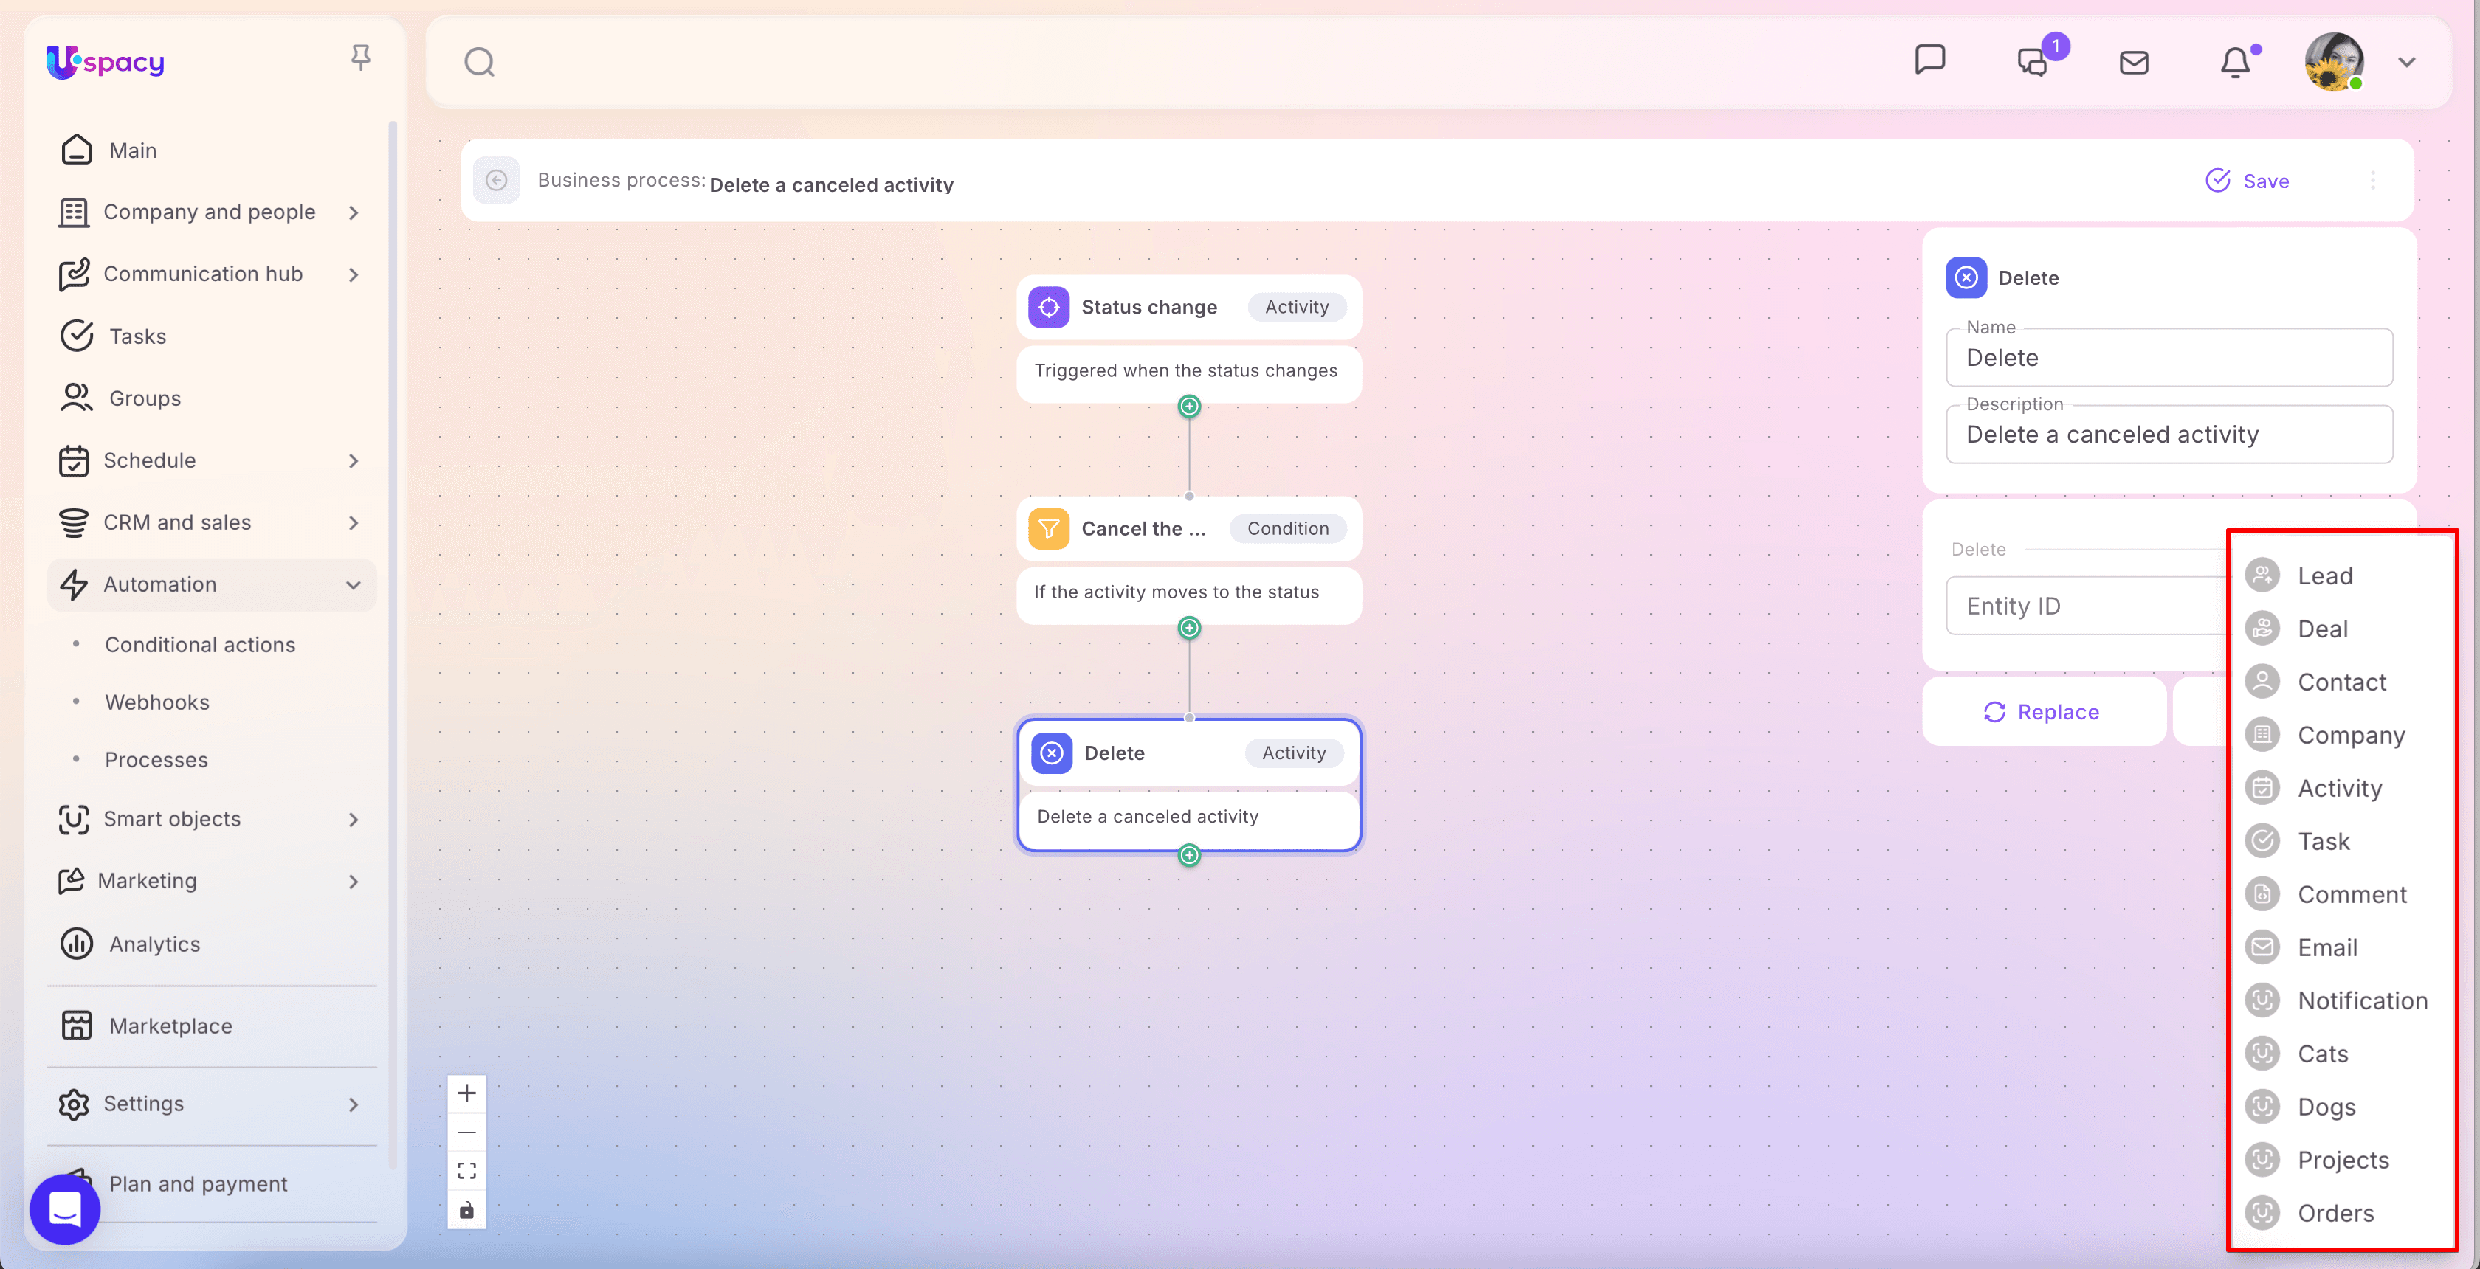Open user profile dropdown arrow
Image resolution: width=2480 pixels, height=1269 pixels.
(2406, 63)
